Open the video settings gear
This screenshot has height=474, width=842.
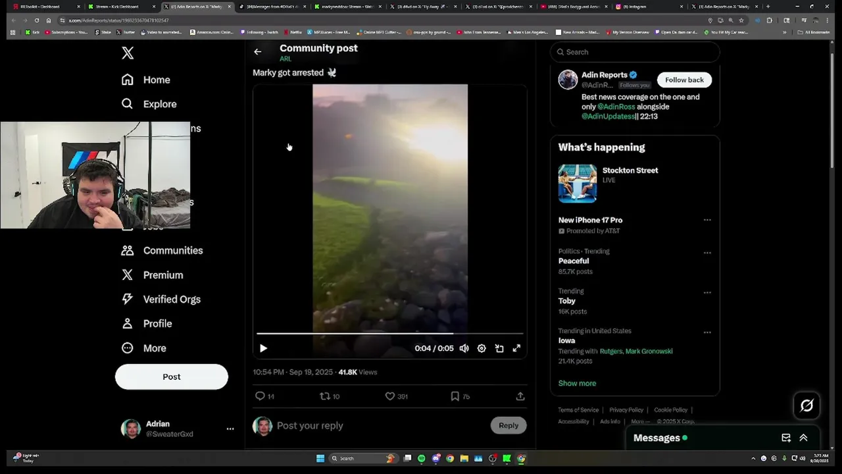pos(482,348)
